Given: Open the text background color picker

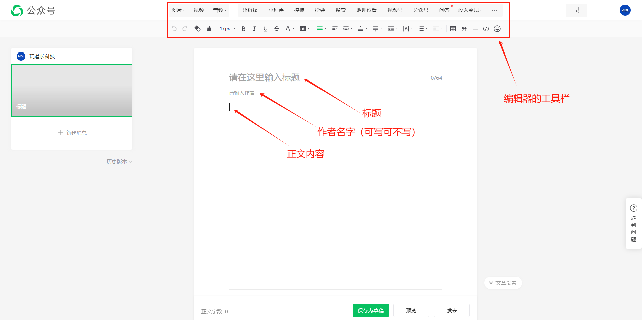Looking at the screenshot, I should [x=304, y=29].
